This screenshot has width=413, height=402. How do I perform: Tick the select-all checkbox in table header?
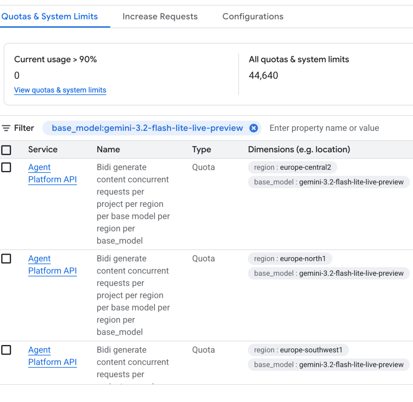click(x=7, y=150)
